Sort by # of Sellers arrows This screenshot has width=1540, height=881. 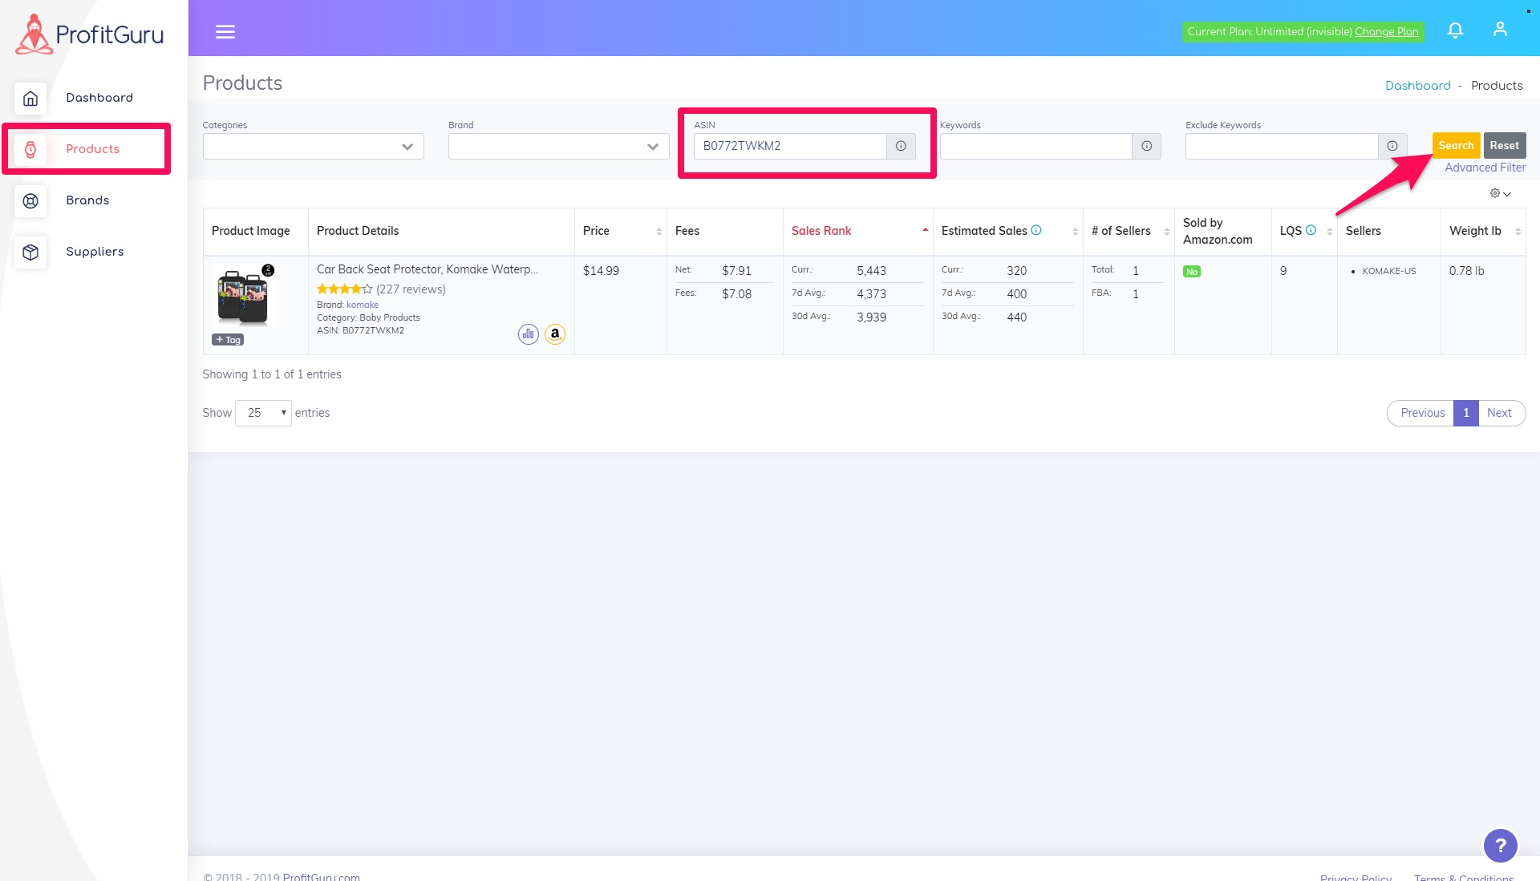pos(1167,232)
